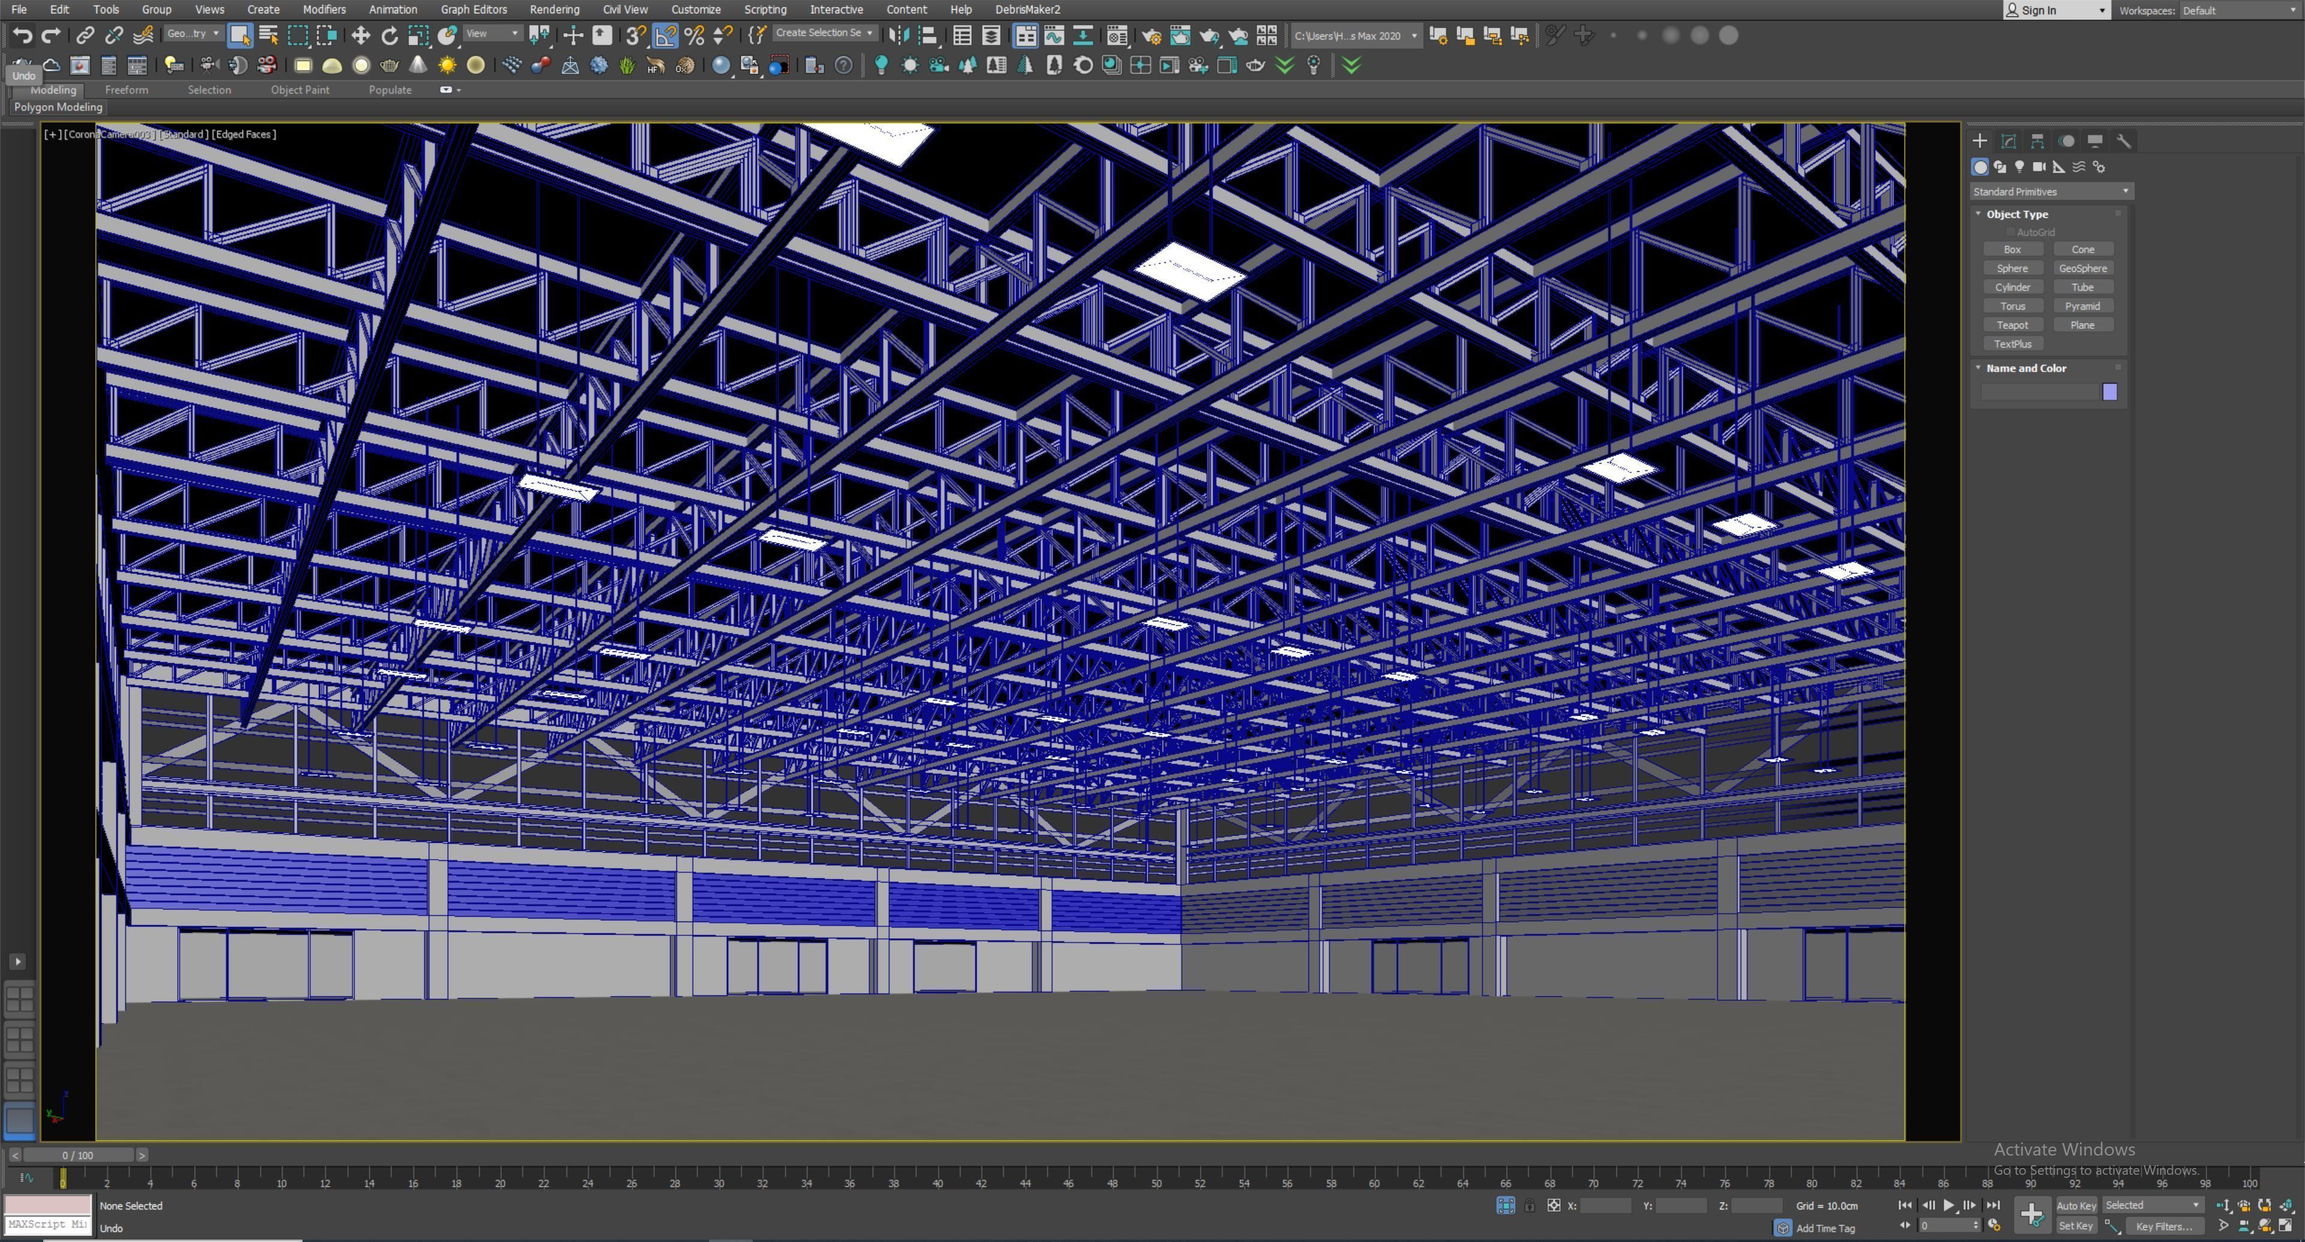This screenshot has height=1242, width=2305.
Task: Collapse the Name and Color rollout
Action: (1978, 368)
